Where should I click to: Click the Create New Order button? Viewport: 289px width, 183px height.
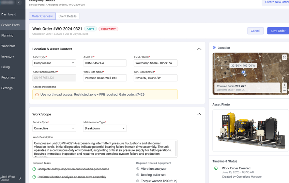tap(275, 2)
